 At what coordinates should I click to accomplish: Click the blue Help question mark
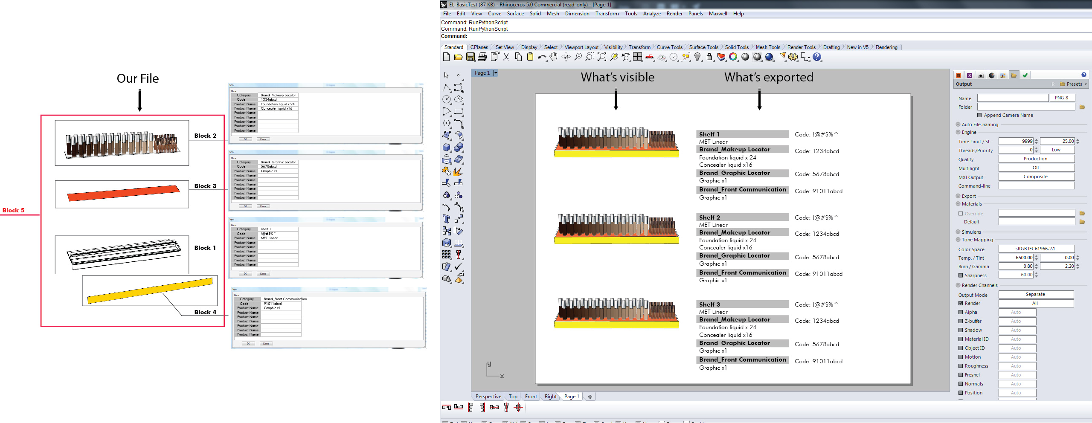click(x=1083, y=75)
